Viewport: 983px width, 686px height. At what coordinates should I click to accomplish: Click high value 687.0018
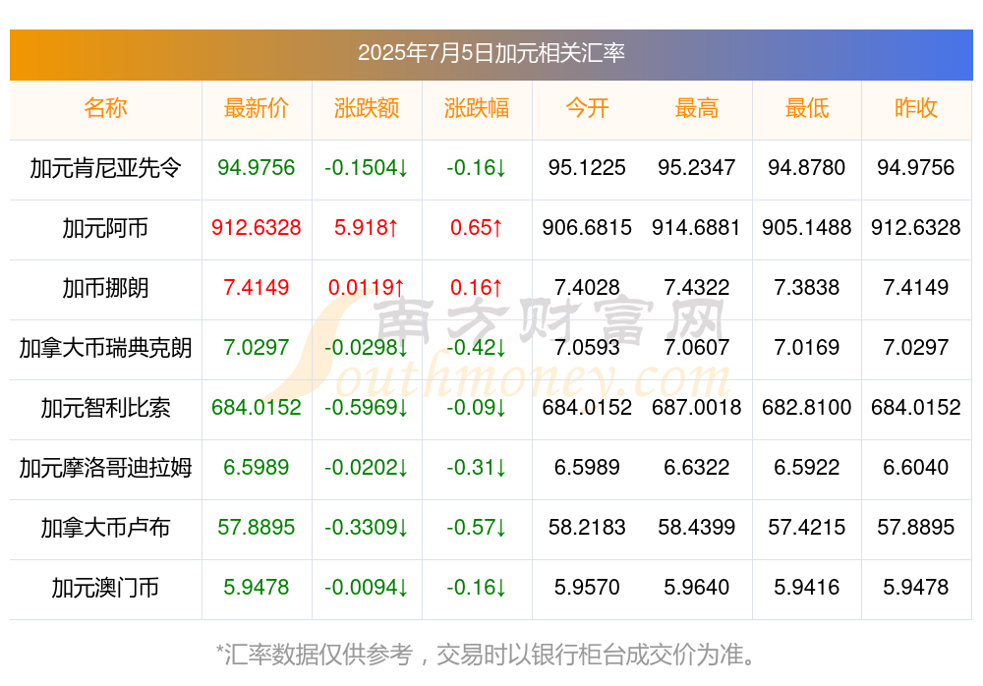point(697,407)
